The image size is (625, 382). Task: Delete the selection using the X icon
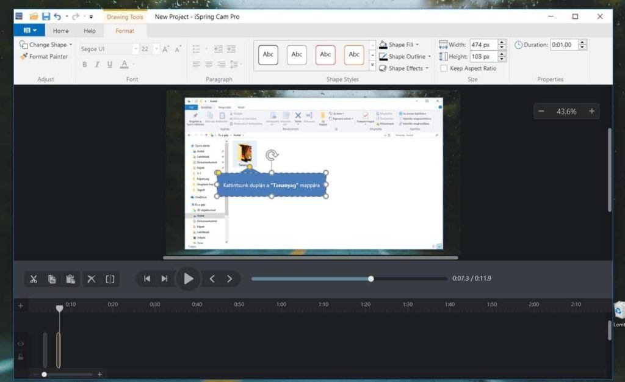click(91, 279)
